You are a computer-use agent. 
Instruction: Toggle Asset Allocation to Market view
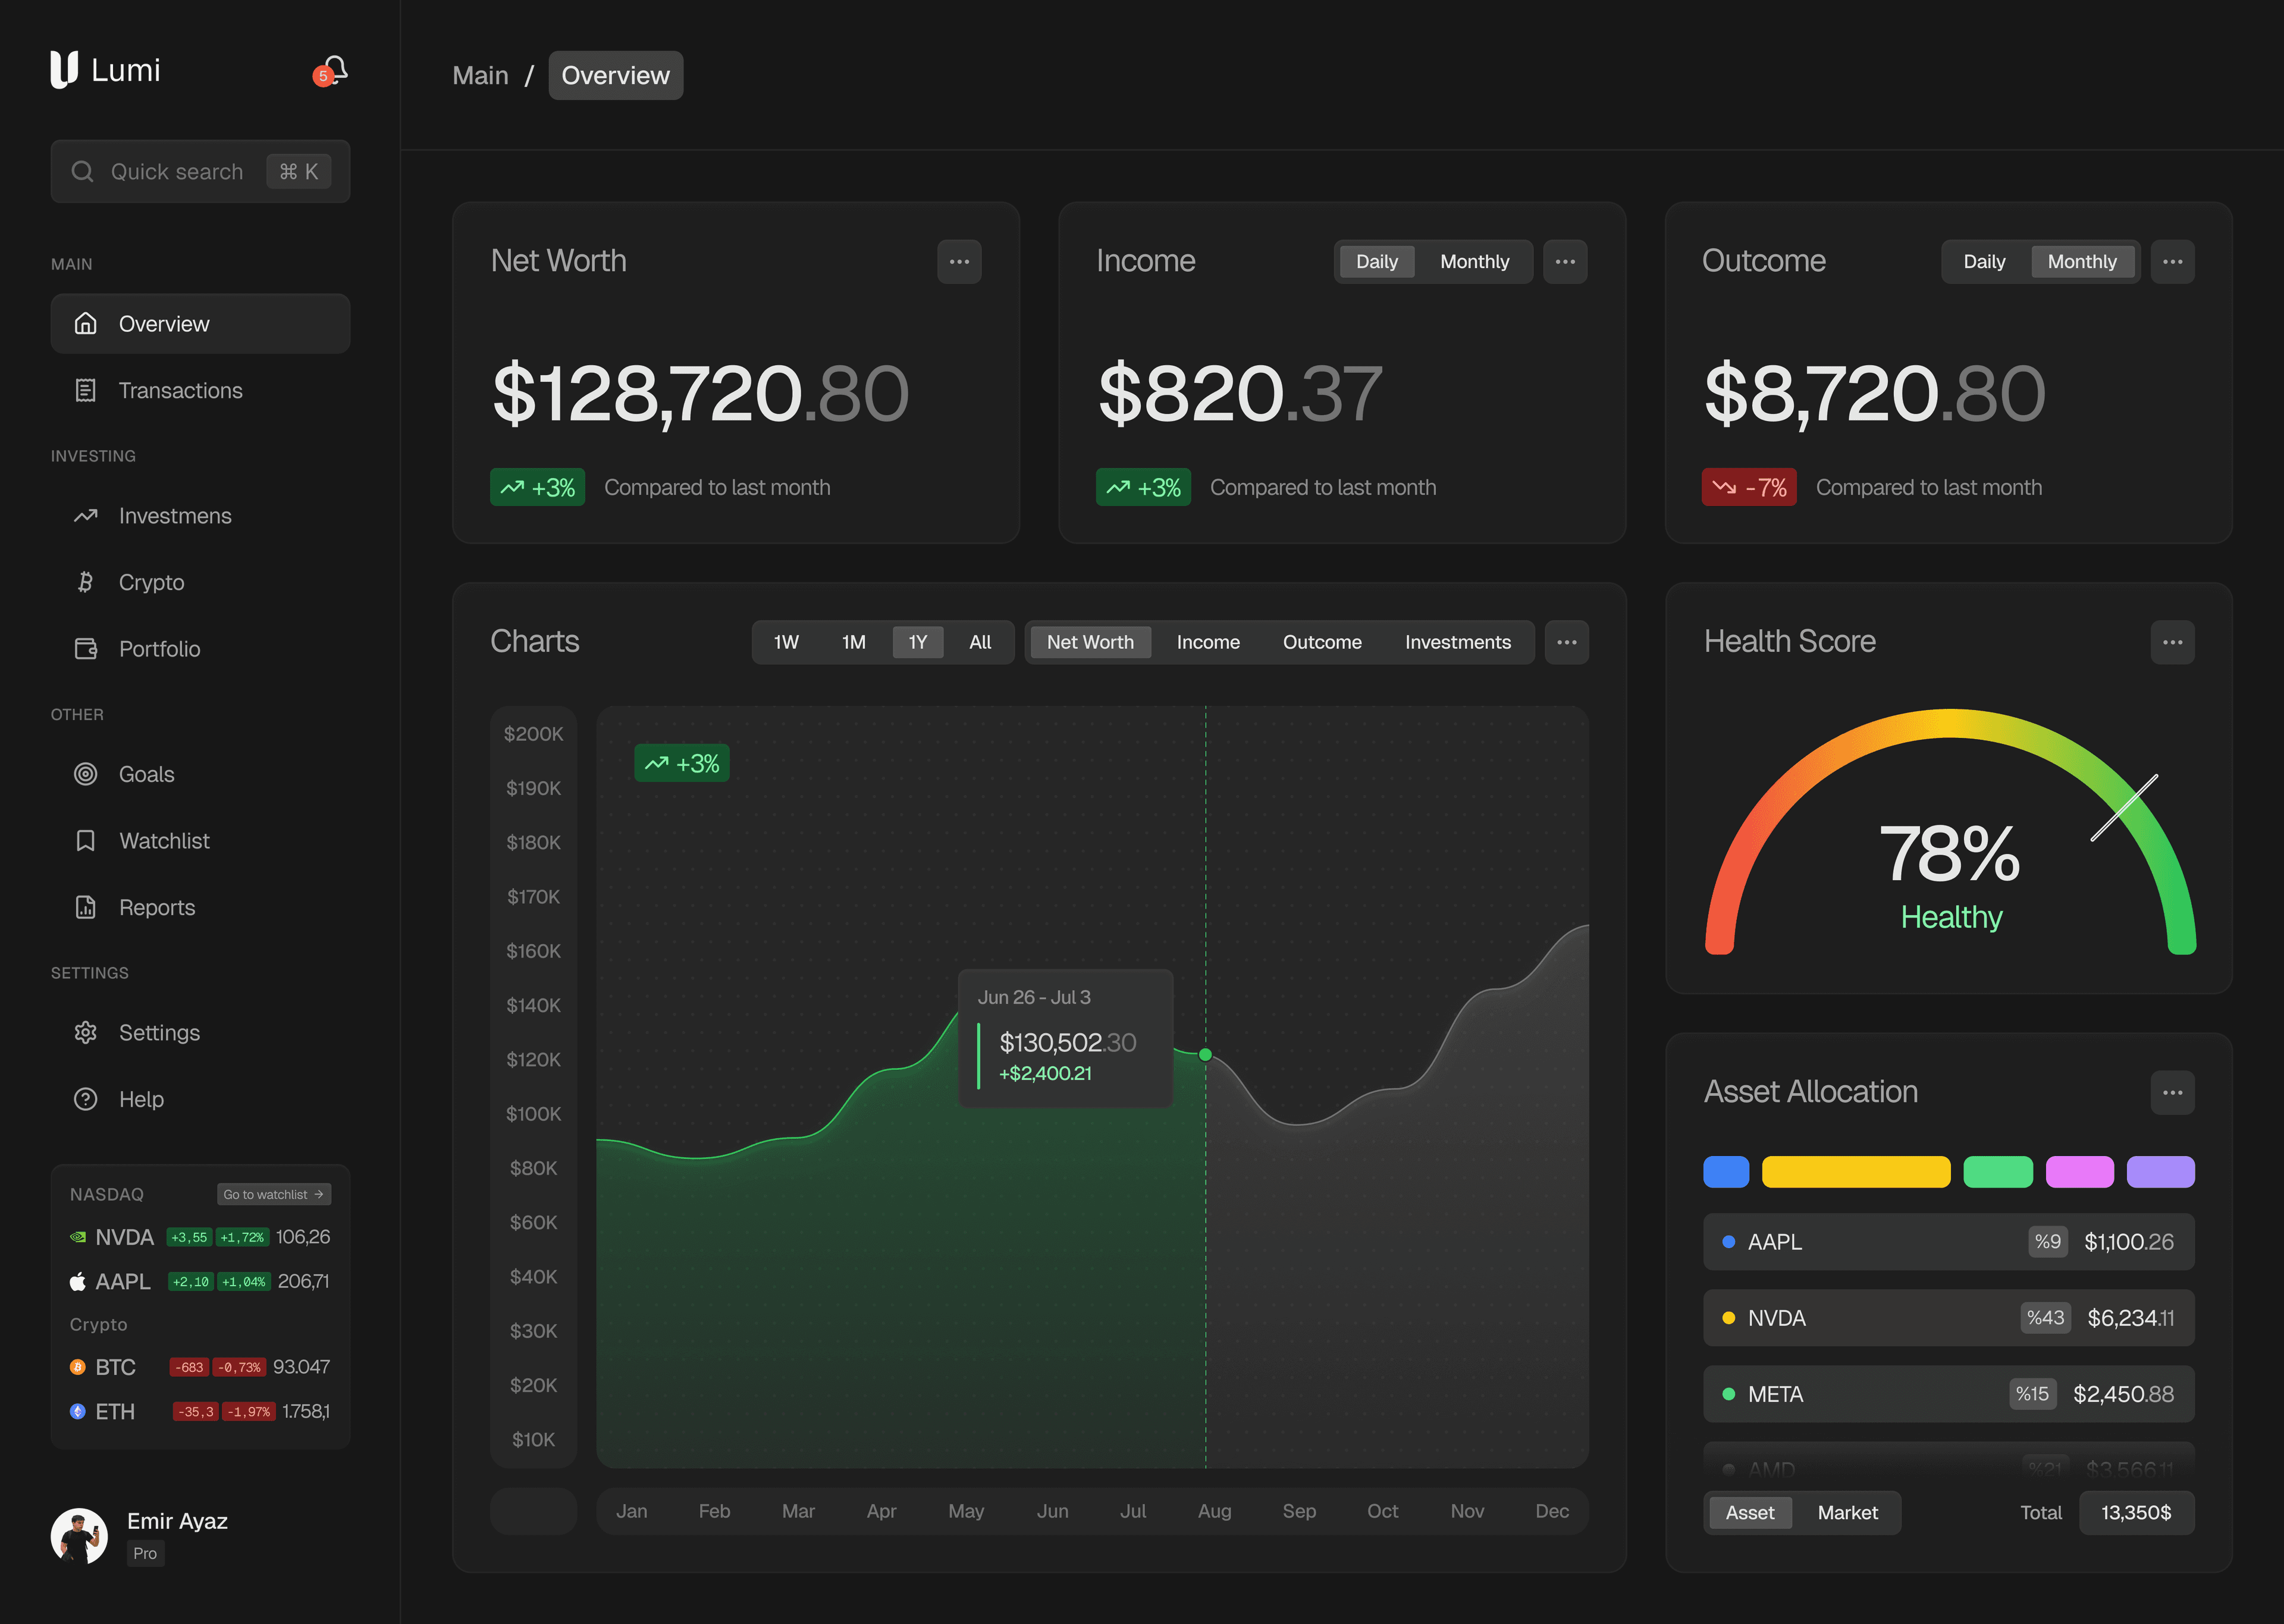coord(1847,1513)
